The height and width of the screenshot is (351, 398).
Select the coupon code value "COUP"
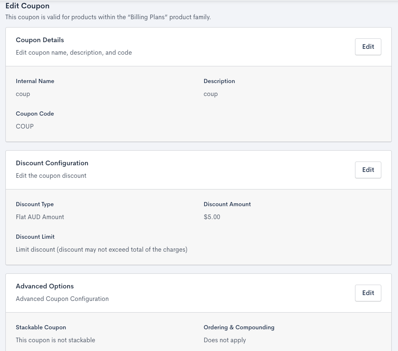pos(25,126)
